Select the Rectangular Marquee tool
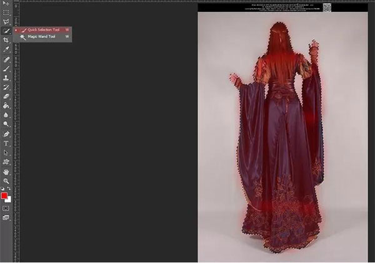Image resolution: width=375 pixels, height=263 pixels. click(6, 12)
